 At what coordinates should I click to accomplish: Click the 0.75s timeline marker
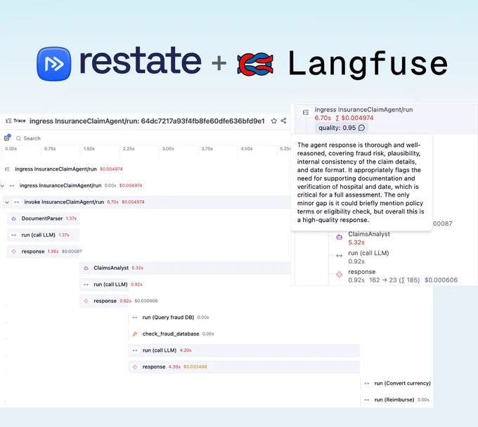click(50, 149)
